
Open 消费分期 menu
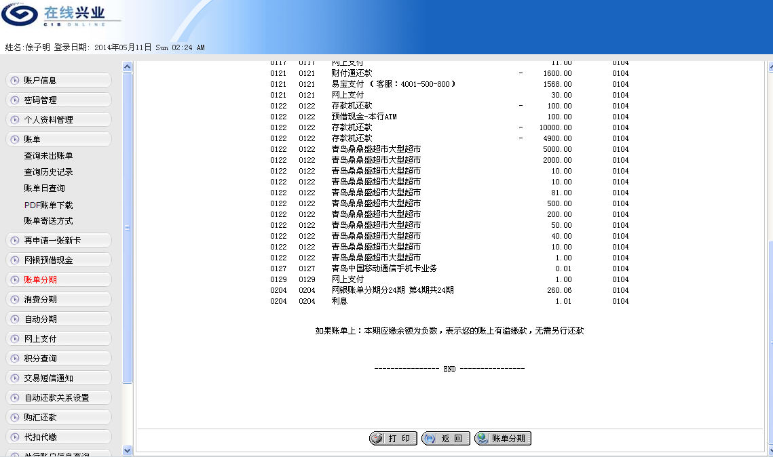tap(58, 300)
